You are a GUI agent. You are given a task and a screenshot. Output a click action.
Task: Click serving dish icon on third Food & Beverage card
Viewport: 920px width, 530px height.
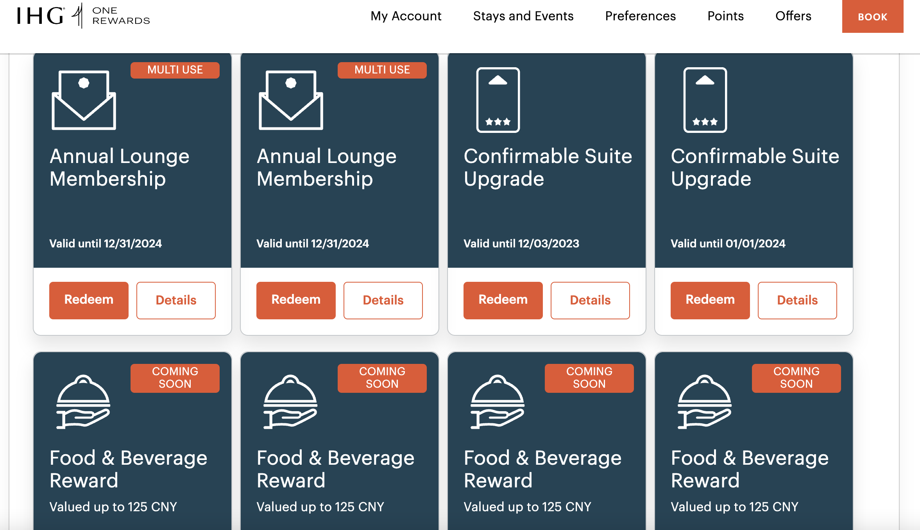tap(498, 402)
